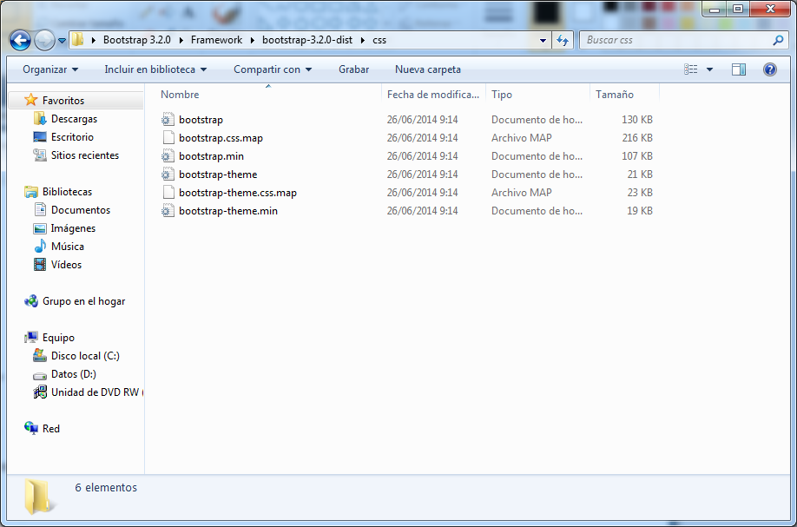Open the Vídeos library

tap(66, 266)
